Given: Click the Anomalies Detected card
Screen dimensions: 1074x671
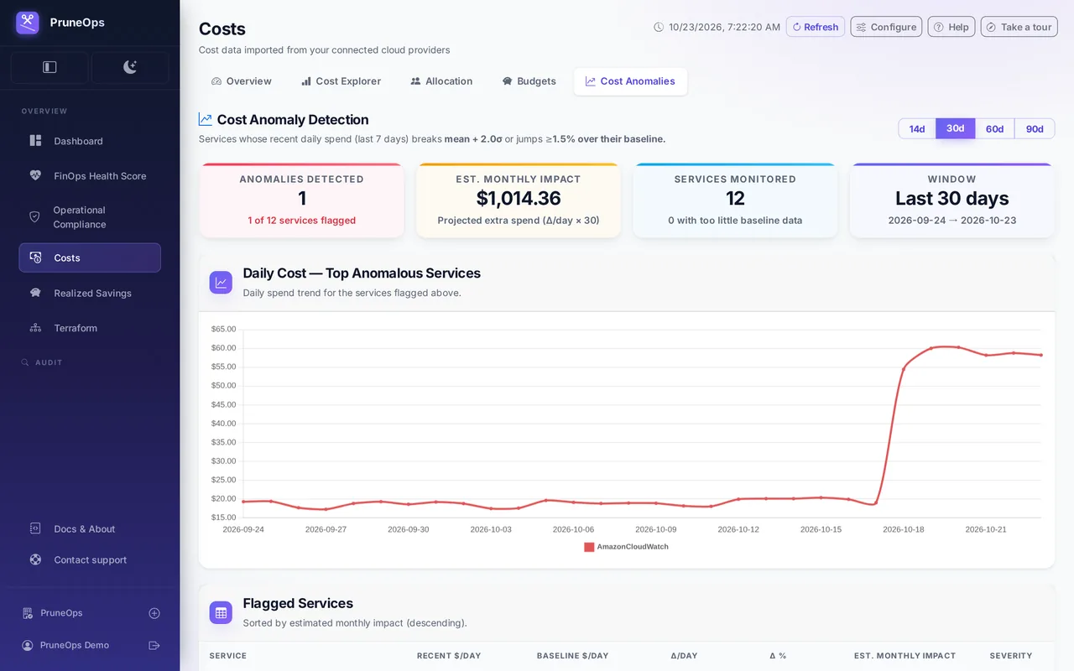Looking at the screenshot, I should (302, 200).
